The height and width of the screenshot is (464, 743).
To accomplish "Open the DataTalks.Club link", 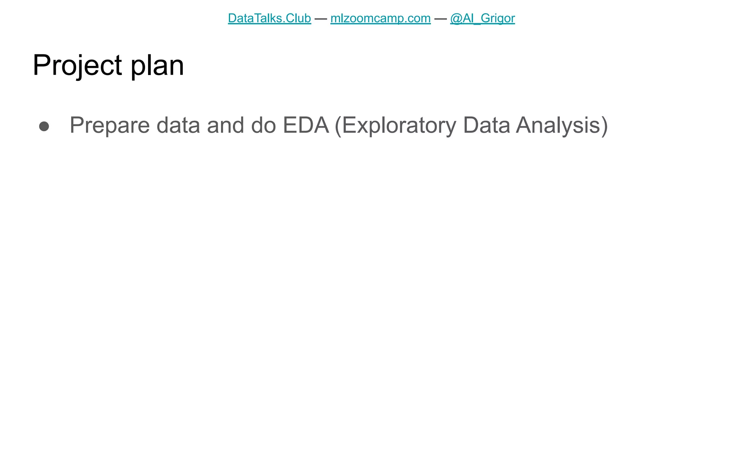I will click(x=269, y=18).
